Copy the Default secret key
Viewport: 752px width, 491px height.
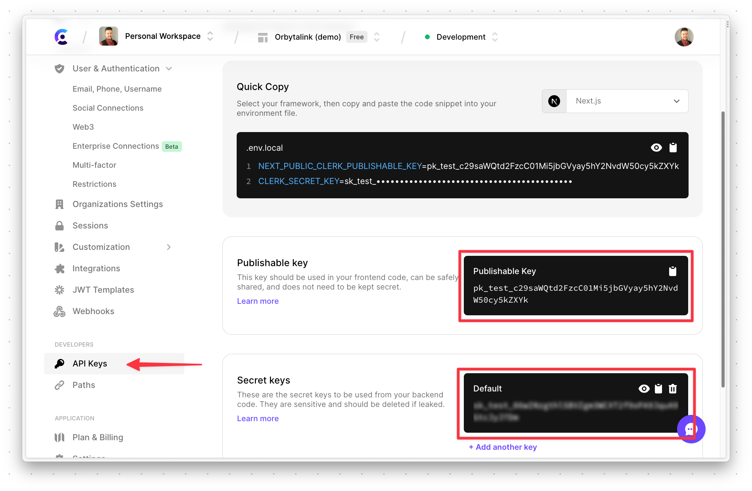pos(658,389)
